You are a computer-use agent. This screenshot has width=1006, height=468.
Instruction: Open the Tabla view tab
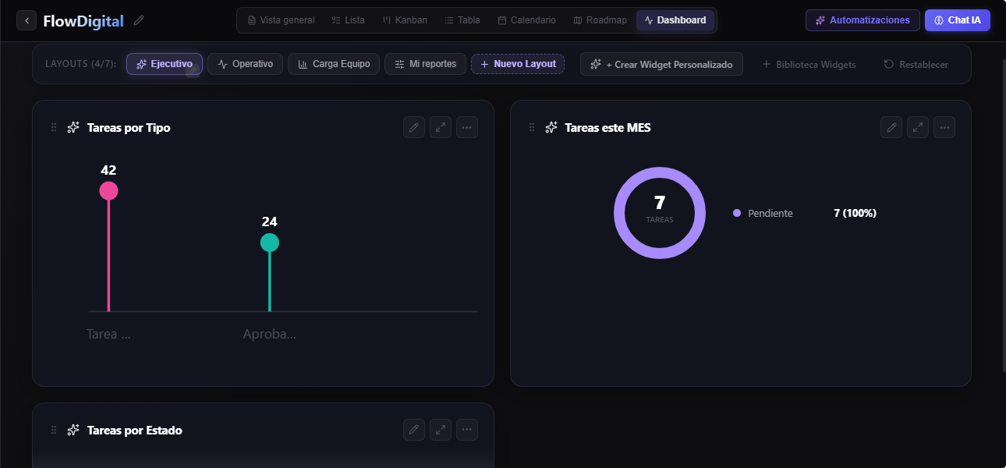point(462,20)
